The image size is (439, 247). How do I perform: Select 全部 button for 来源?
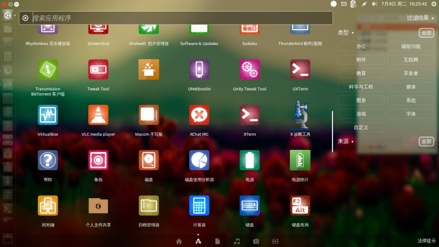pyautogui.click(x=426, y=142)
